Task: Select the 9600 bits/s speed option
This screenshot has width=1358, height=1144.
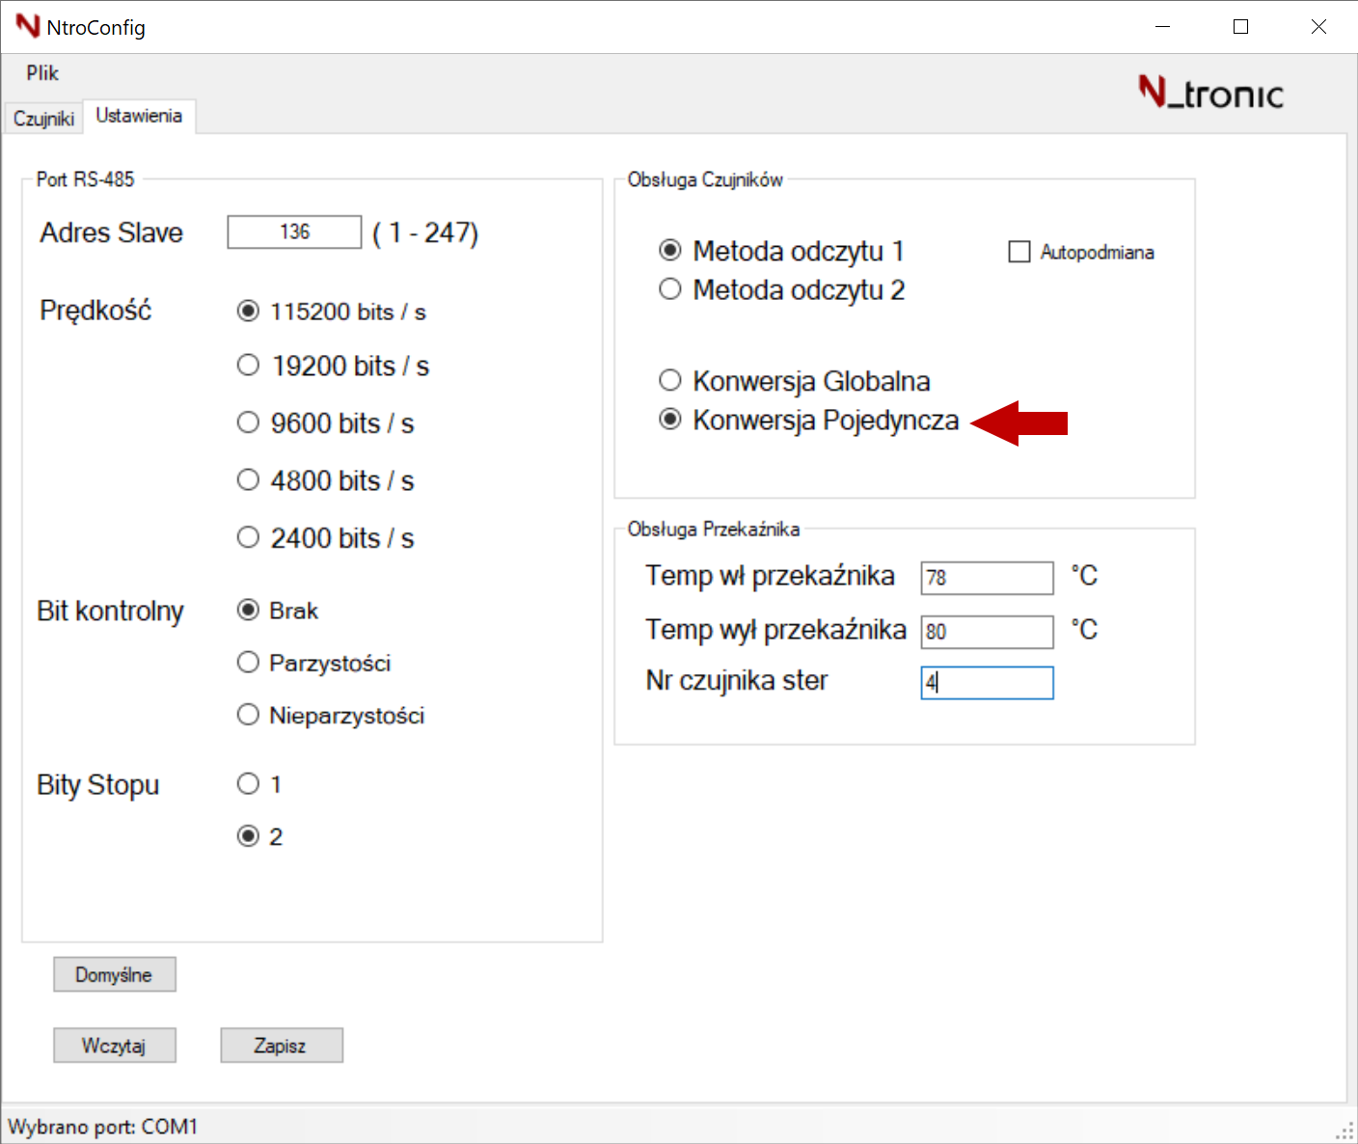Action: [248, 422]
